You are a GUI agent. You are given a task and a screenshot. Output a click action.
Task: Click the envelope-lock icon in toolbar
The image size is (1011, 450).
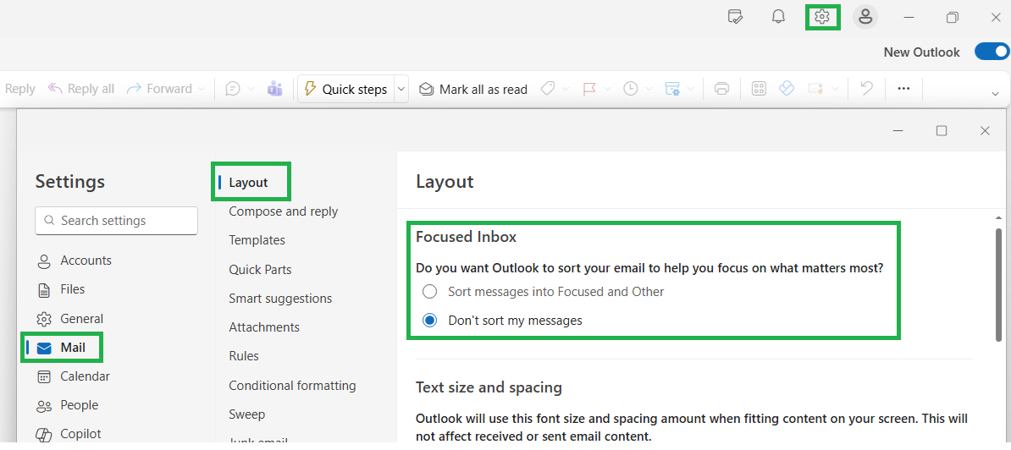(x=815, y=89)
